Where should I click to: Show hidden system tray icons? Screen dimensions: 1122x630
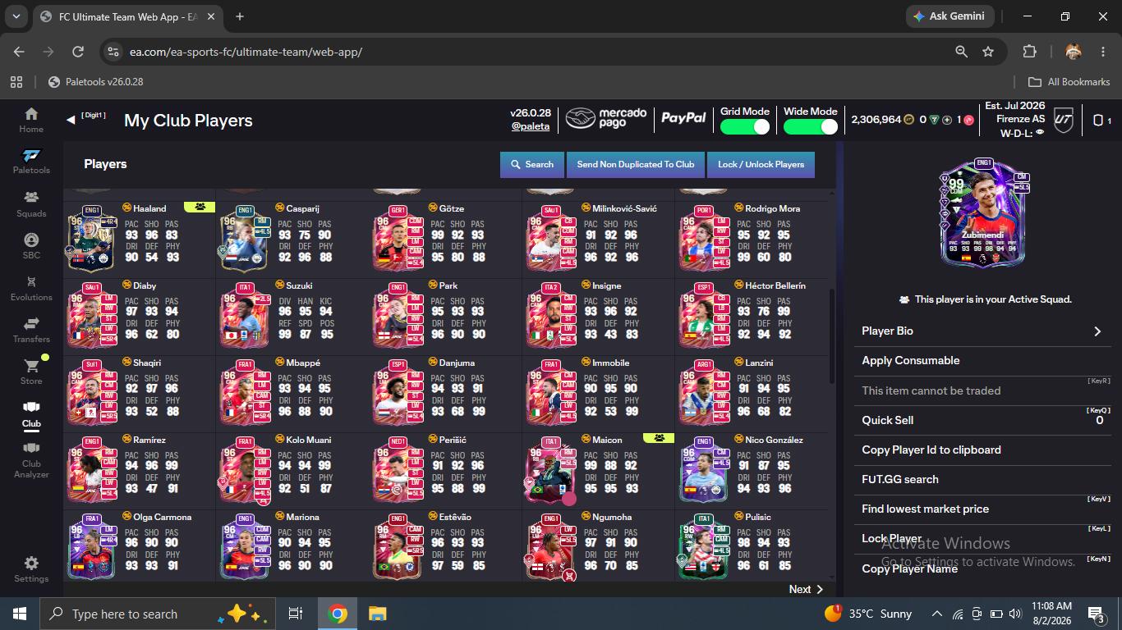coord(936,614)
